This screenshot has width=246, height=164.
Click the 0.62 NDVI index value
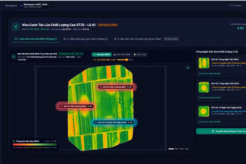click(x=240, y=28)
